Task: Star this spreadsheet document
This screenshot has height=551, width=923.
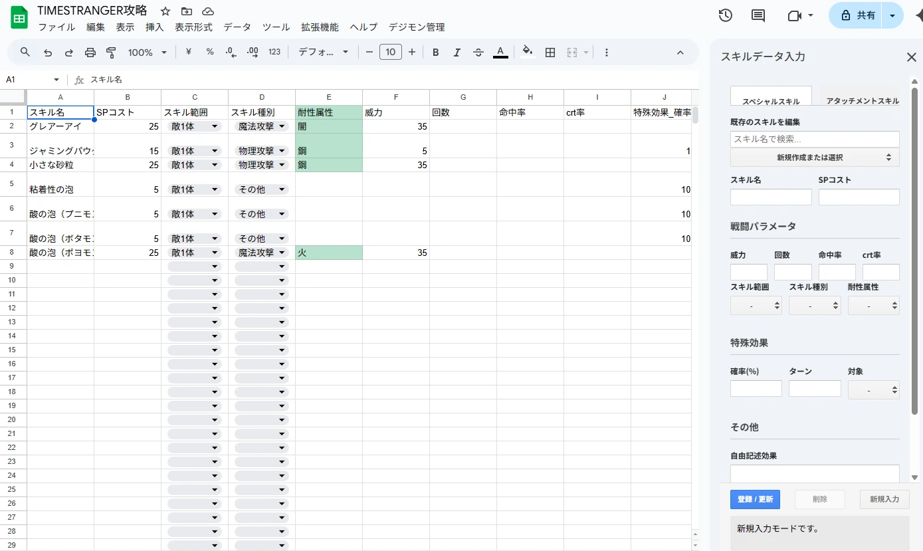Action: (165, 11)
